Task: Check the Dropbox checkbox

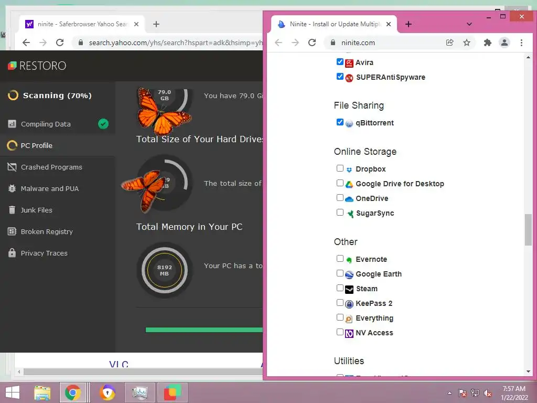Action: (x=340, y=168)
